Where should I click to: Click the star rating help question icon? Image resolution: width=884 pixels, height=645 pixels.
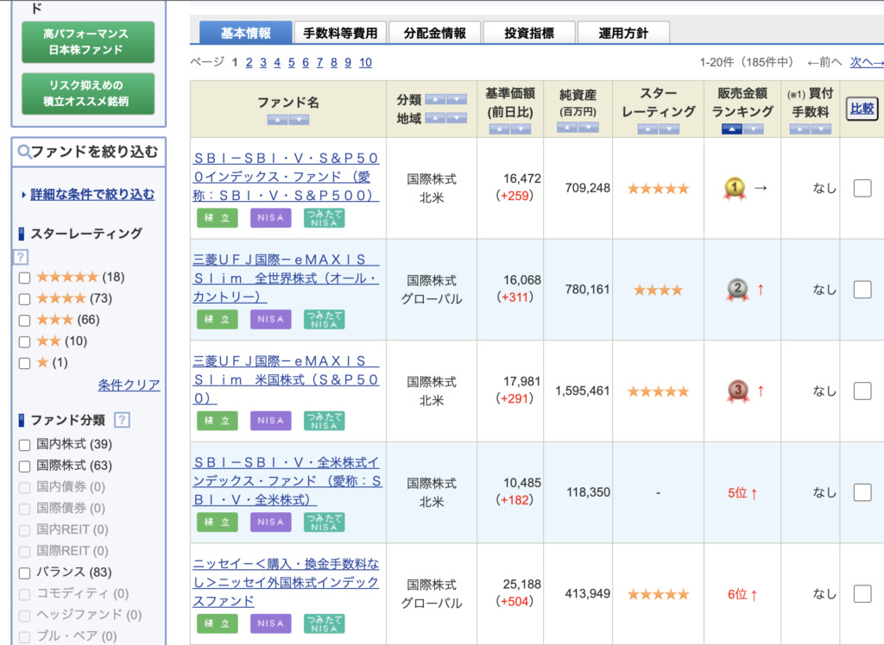coord(21,256)
